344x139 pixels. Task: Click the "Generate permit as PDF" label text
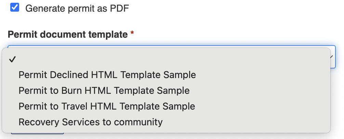[77, 8]
